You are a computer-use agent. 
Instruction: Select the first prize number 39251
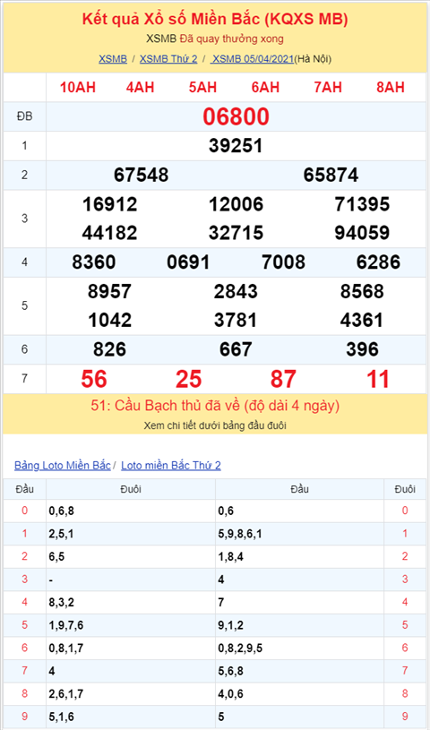click(x=236, y=146)
